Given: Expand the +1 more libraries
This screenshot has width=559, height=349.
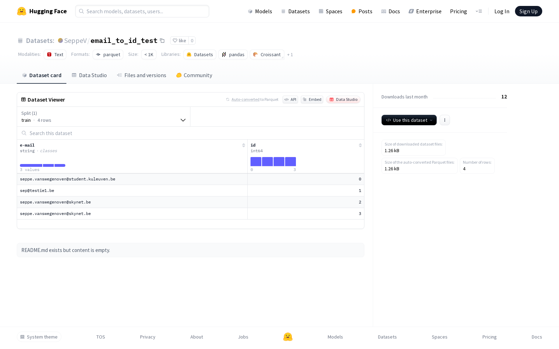Looking at the screenshot, I should (x=290, y=54).
